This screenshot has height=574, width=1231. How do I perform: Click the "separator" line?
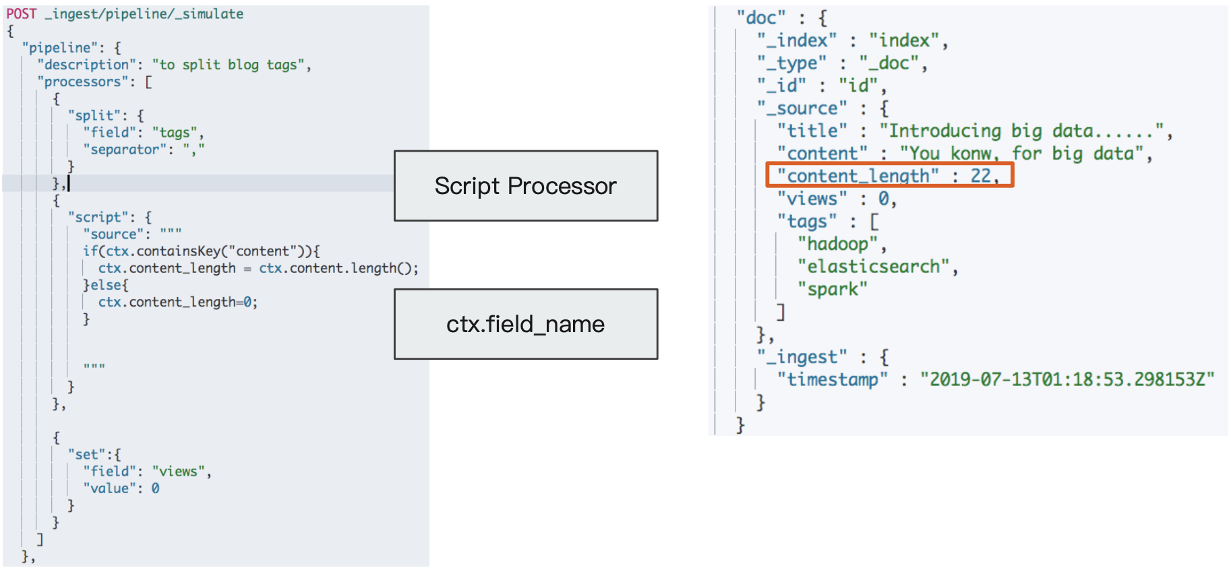143,150
